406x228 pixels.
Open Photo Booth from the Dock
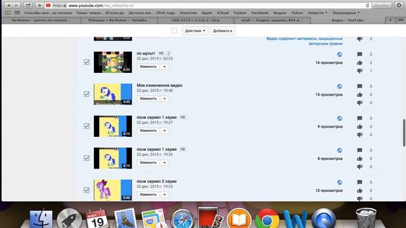click(x=210, y=218)
